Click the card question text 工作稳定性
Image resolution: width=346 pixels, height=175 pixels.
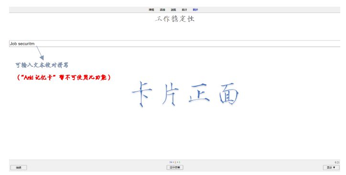(174, 19)
